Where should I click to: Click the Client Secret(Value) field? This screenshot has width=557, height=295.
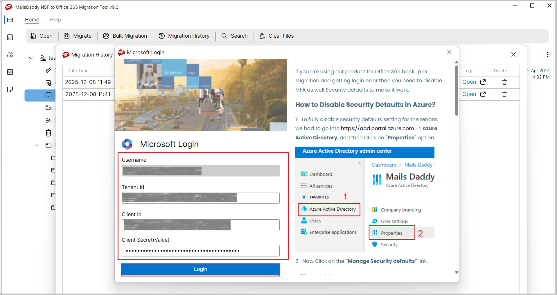pos(200,251)
